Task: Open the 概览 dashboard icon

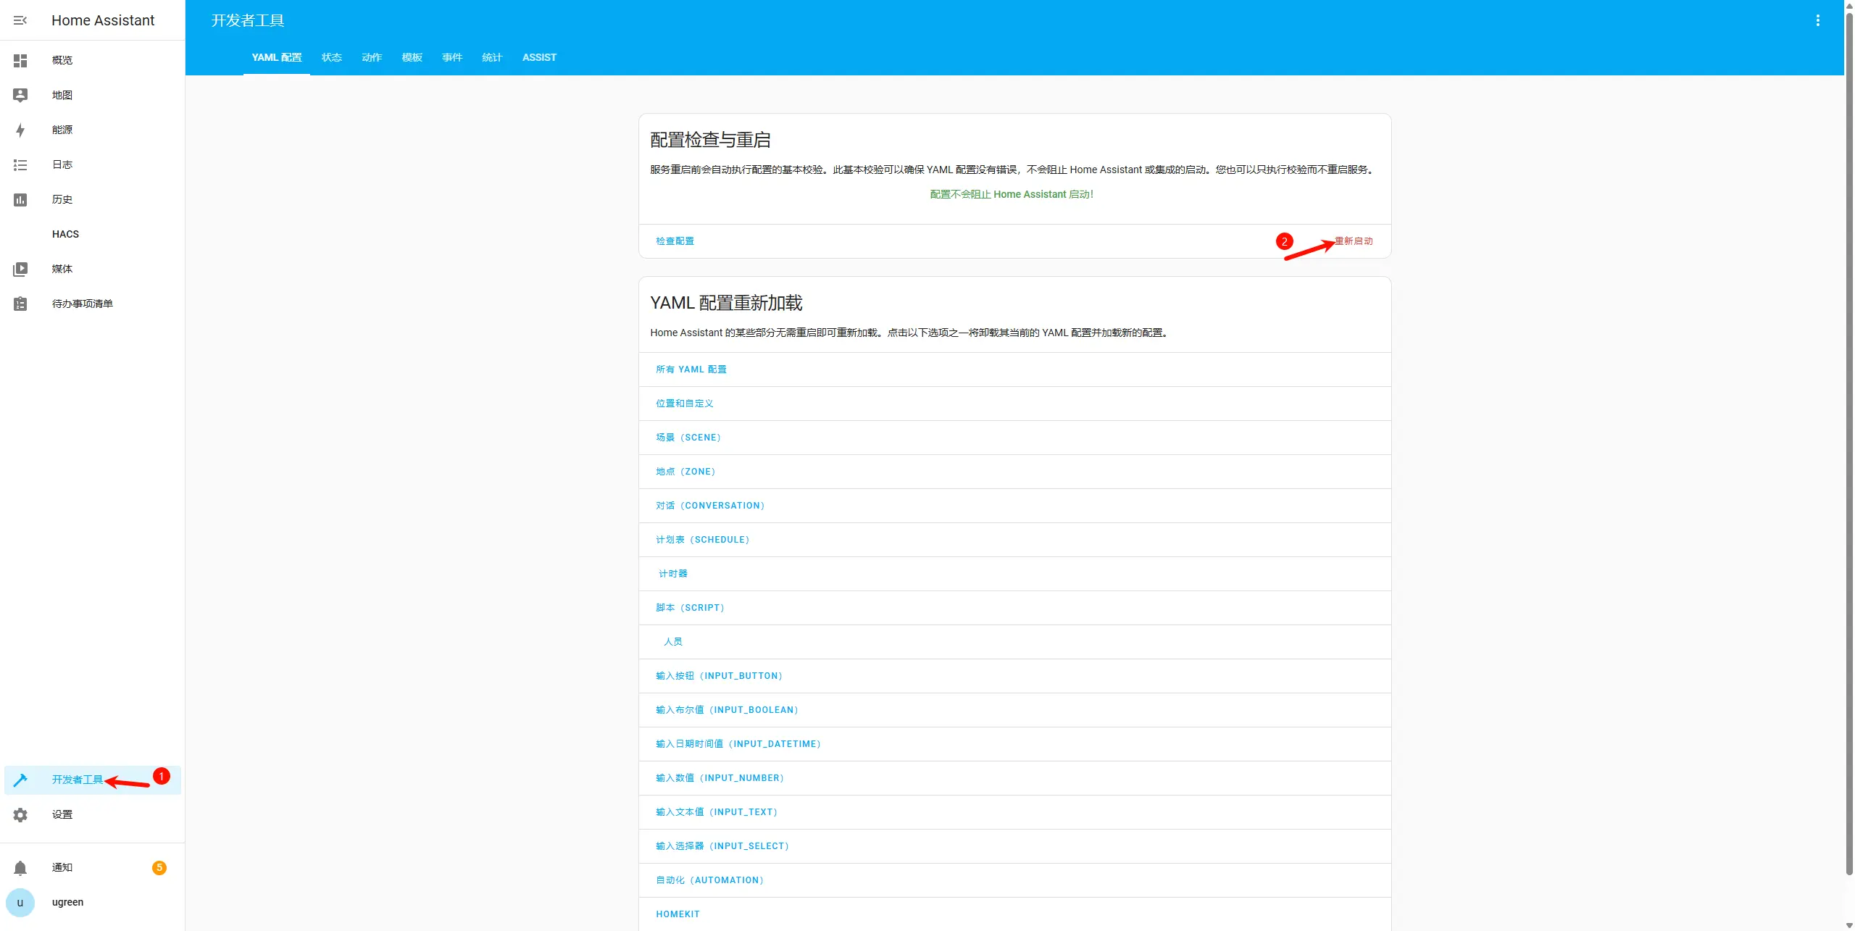Action: click(20, 60)
